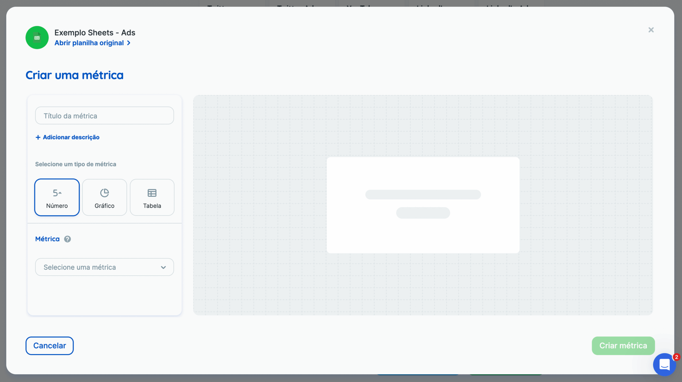Click the green Google Sheets icon

pyautogui.click(x=37, y=38)
